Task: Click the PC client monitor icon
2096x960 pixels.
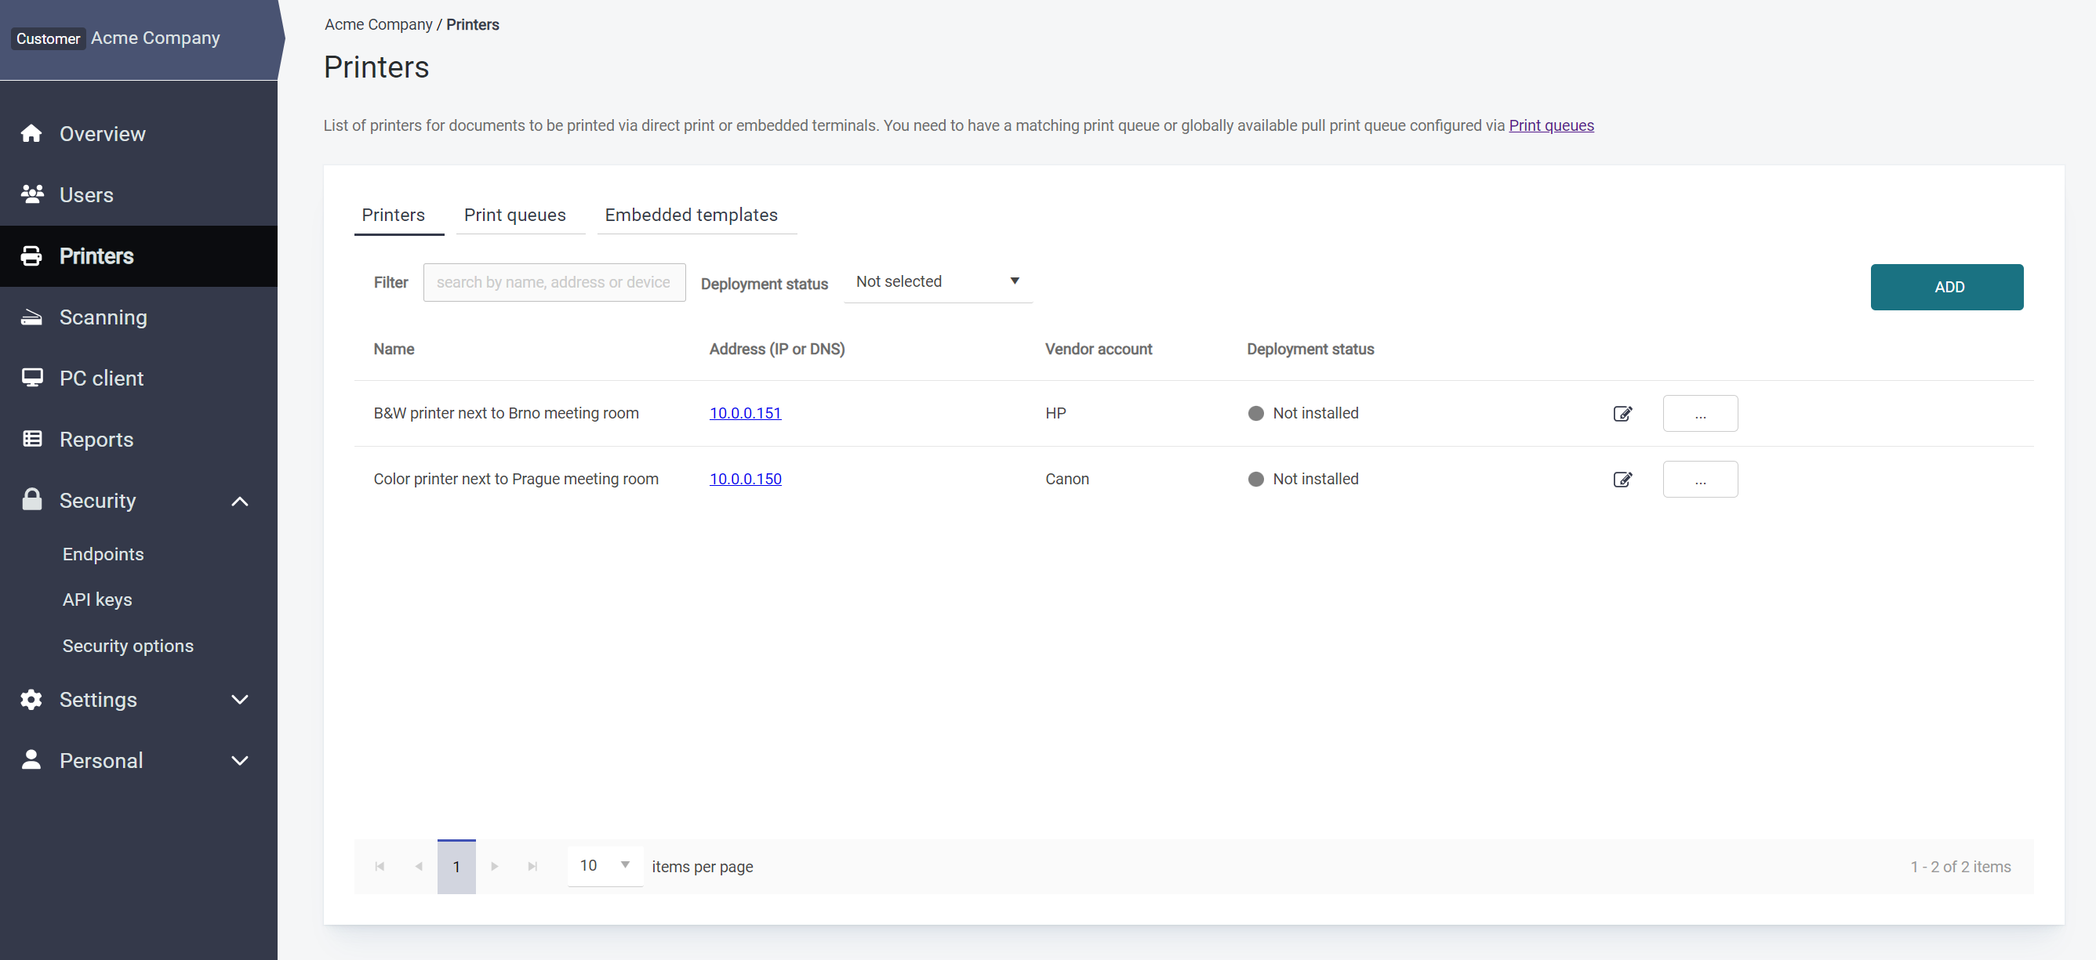Action: (31, 378)
